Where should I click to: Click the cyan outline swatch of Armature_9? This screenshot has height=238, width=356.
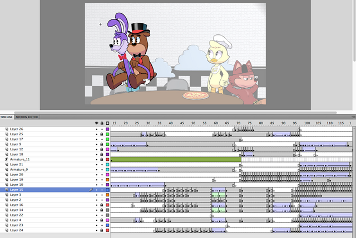pyautogui.click(x=107, y=170)
